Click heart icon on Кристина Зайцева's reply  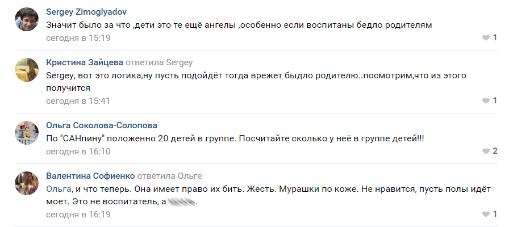pyautogui.click(x=486, y=100)
